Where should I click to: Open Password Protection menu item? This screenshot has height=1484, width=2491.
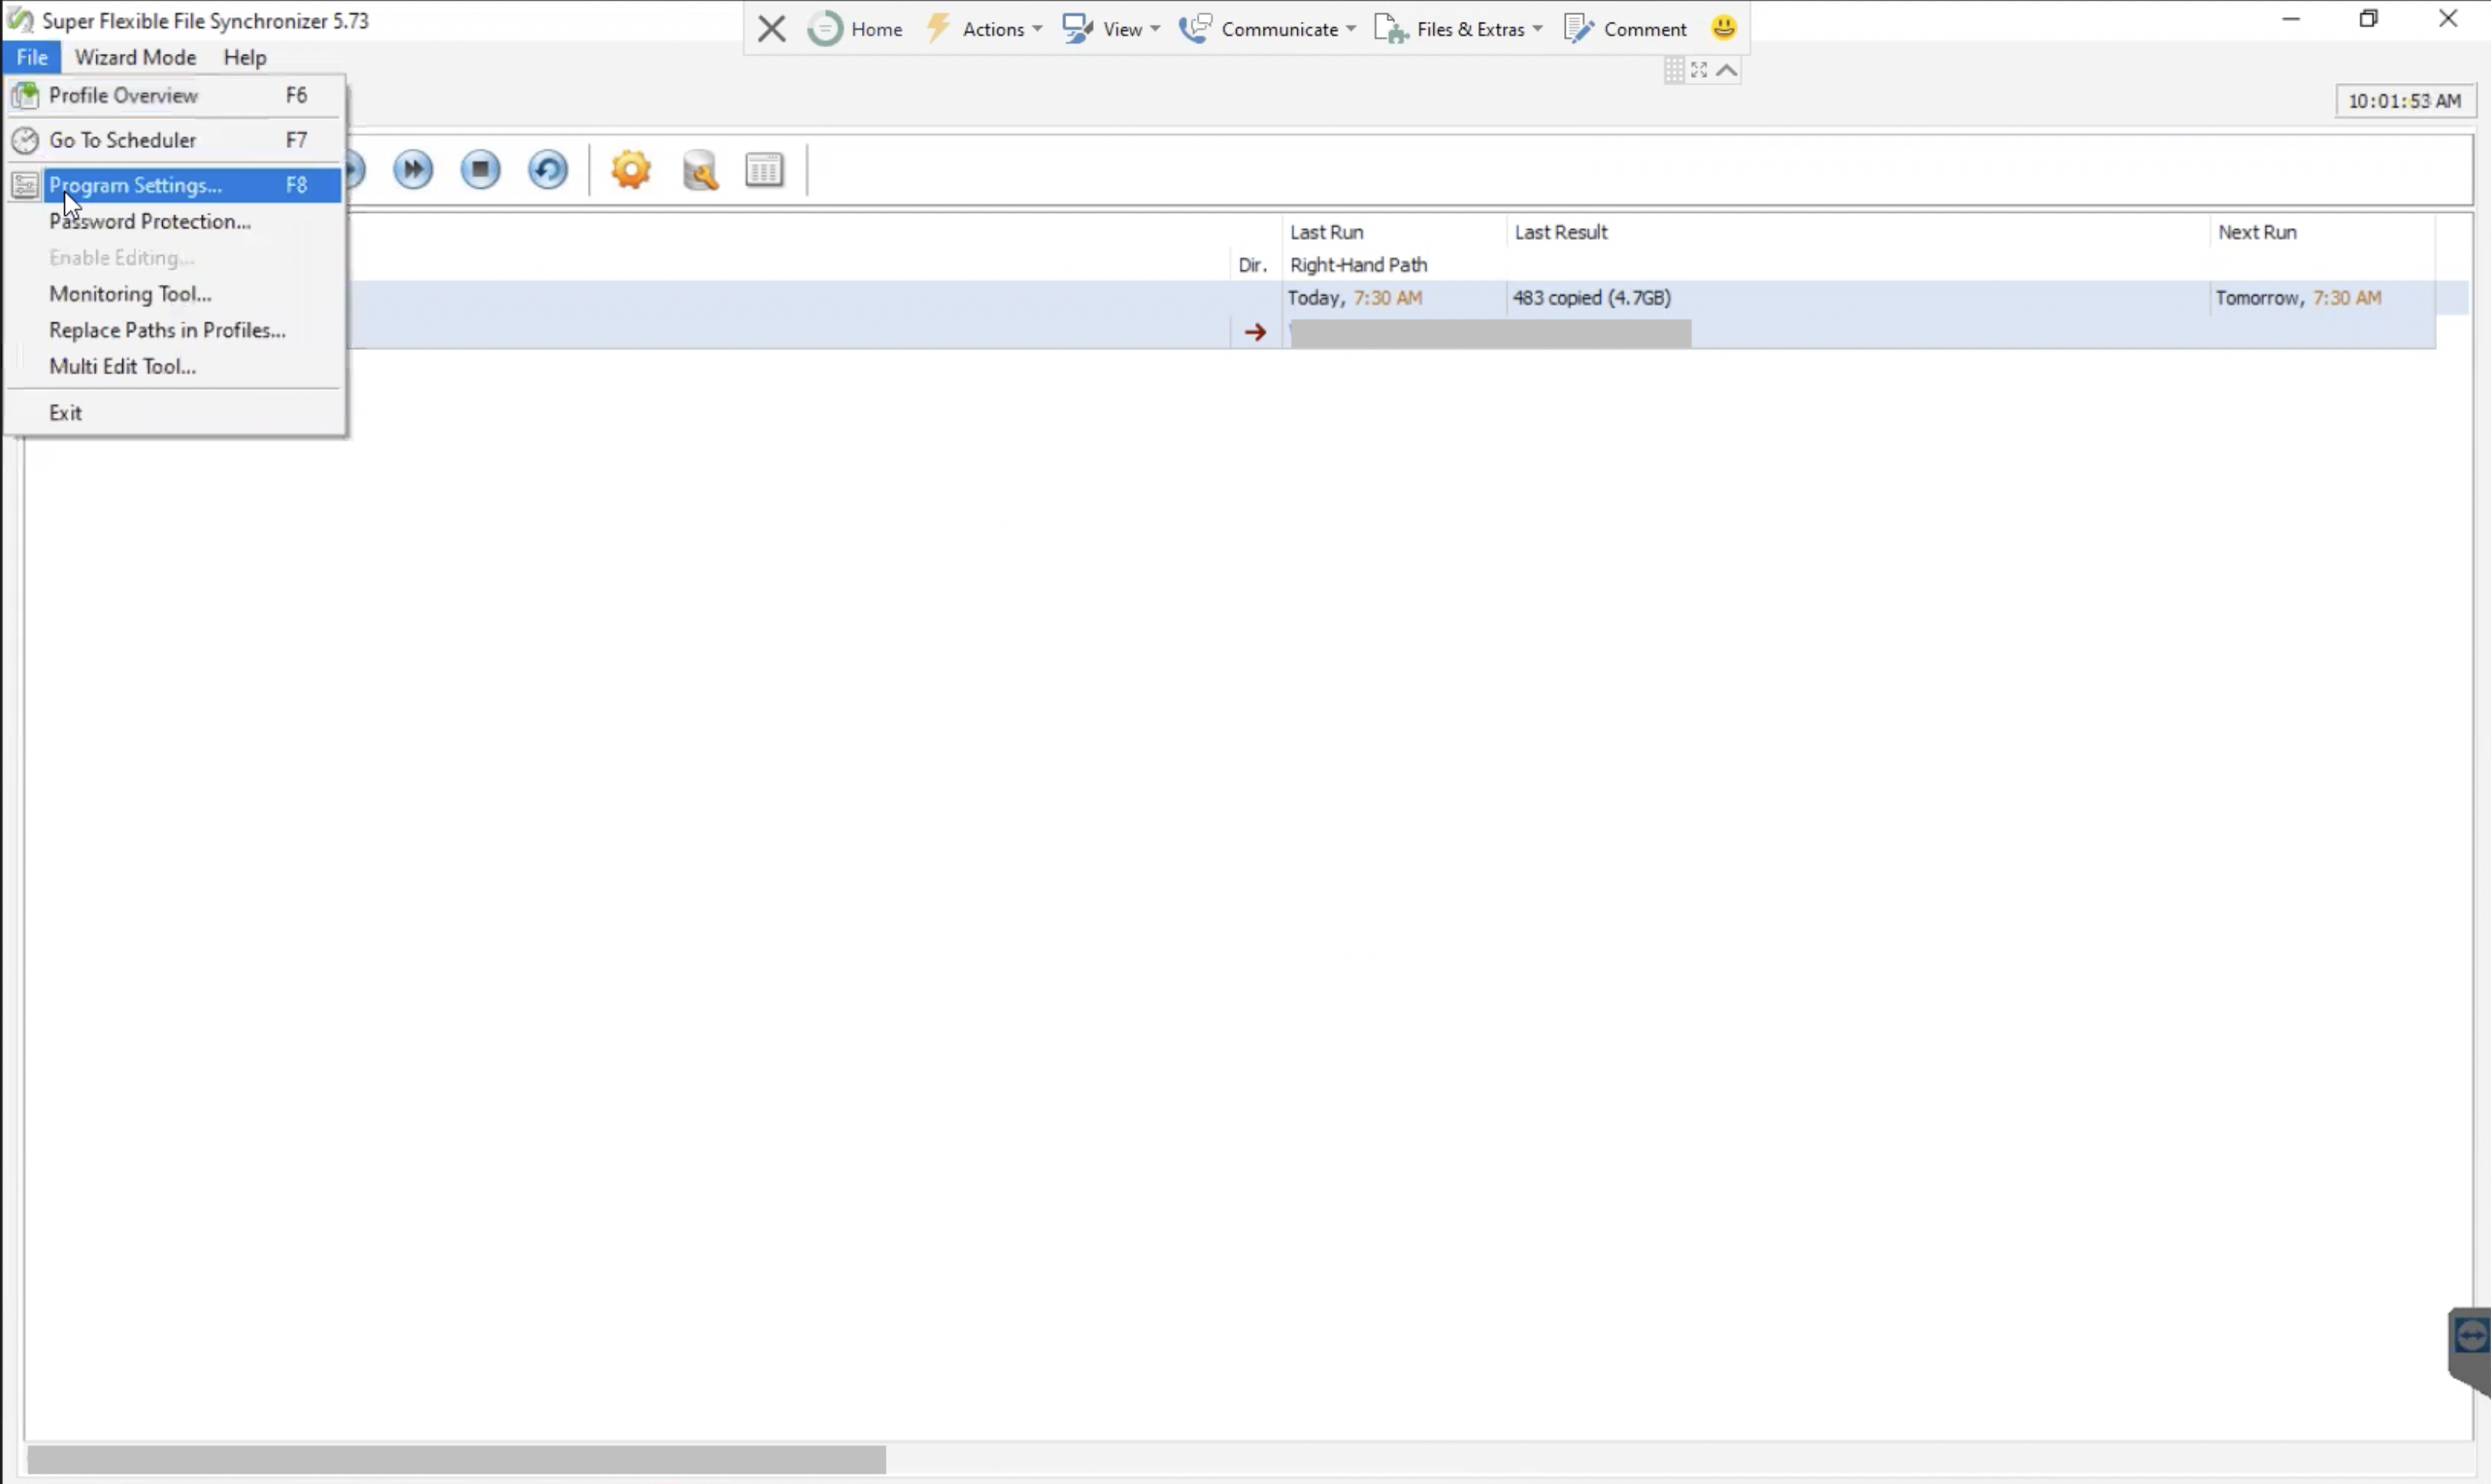point(175,221)
